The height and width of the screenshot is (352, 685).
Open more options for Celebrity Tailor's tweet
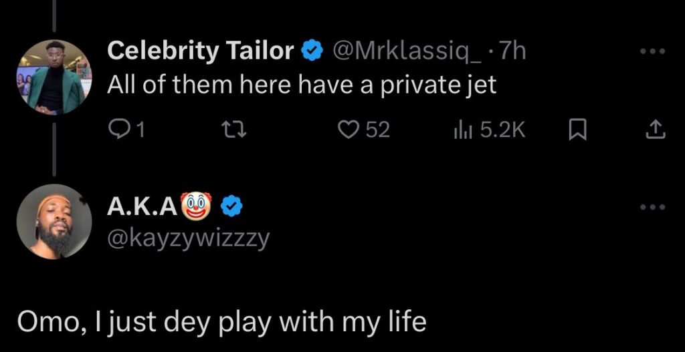click(652, 51)
